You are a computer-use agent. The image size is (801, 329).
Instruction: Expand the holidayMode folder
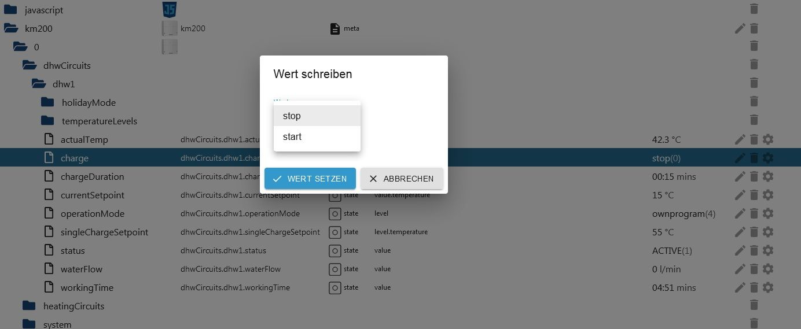(x=48, y=102)
